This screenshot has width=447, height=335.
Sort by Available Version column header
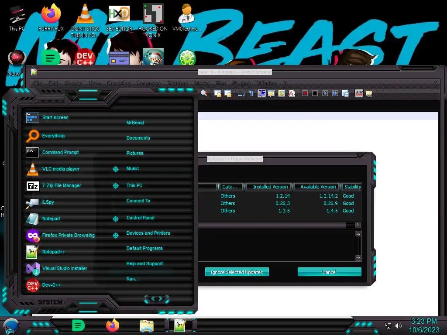click(x=316, y=187)
